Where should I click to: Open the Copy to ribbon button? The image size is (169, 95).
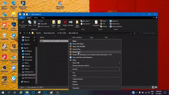click(59, 24)
